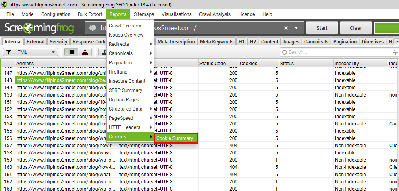This screenshot has width=399, height=191.
Task: Open the Licence menu
Action: tap(247, 14)
